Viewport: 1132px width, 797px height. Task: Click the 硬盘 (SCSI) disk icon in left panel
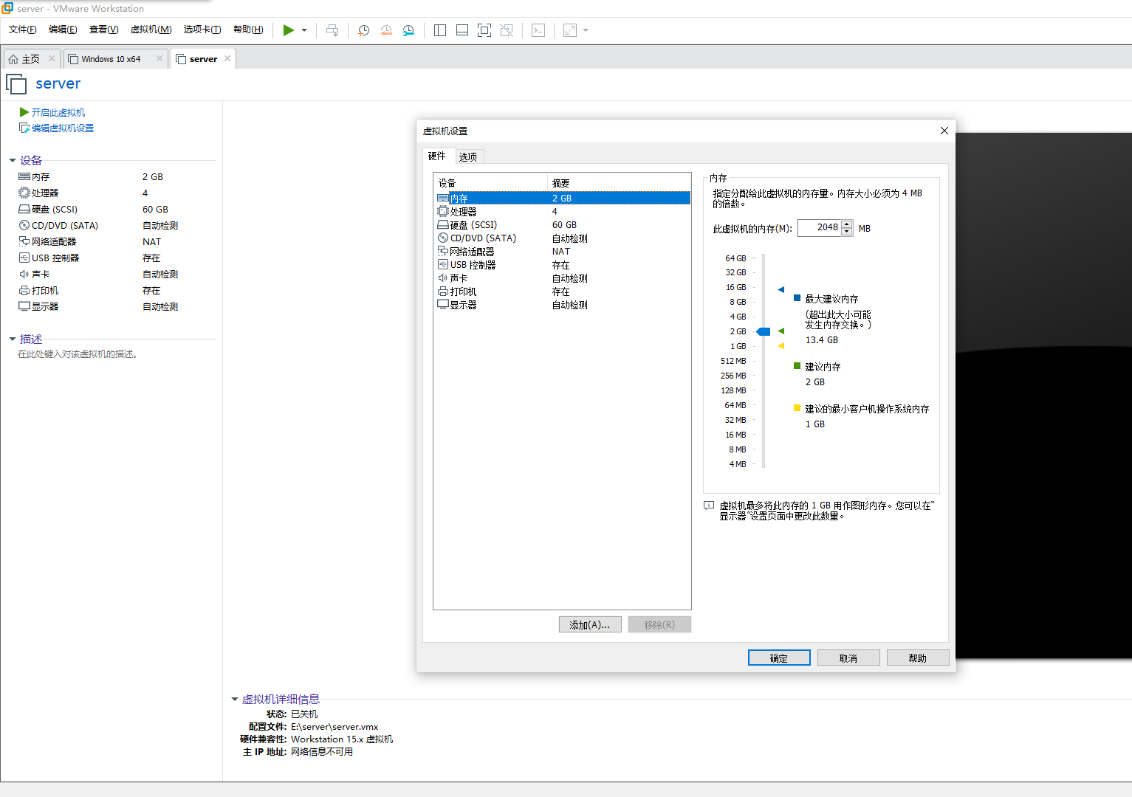click(x=24, y=209)
